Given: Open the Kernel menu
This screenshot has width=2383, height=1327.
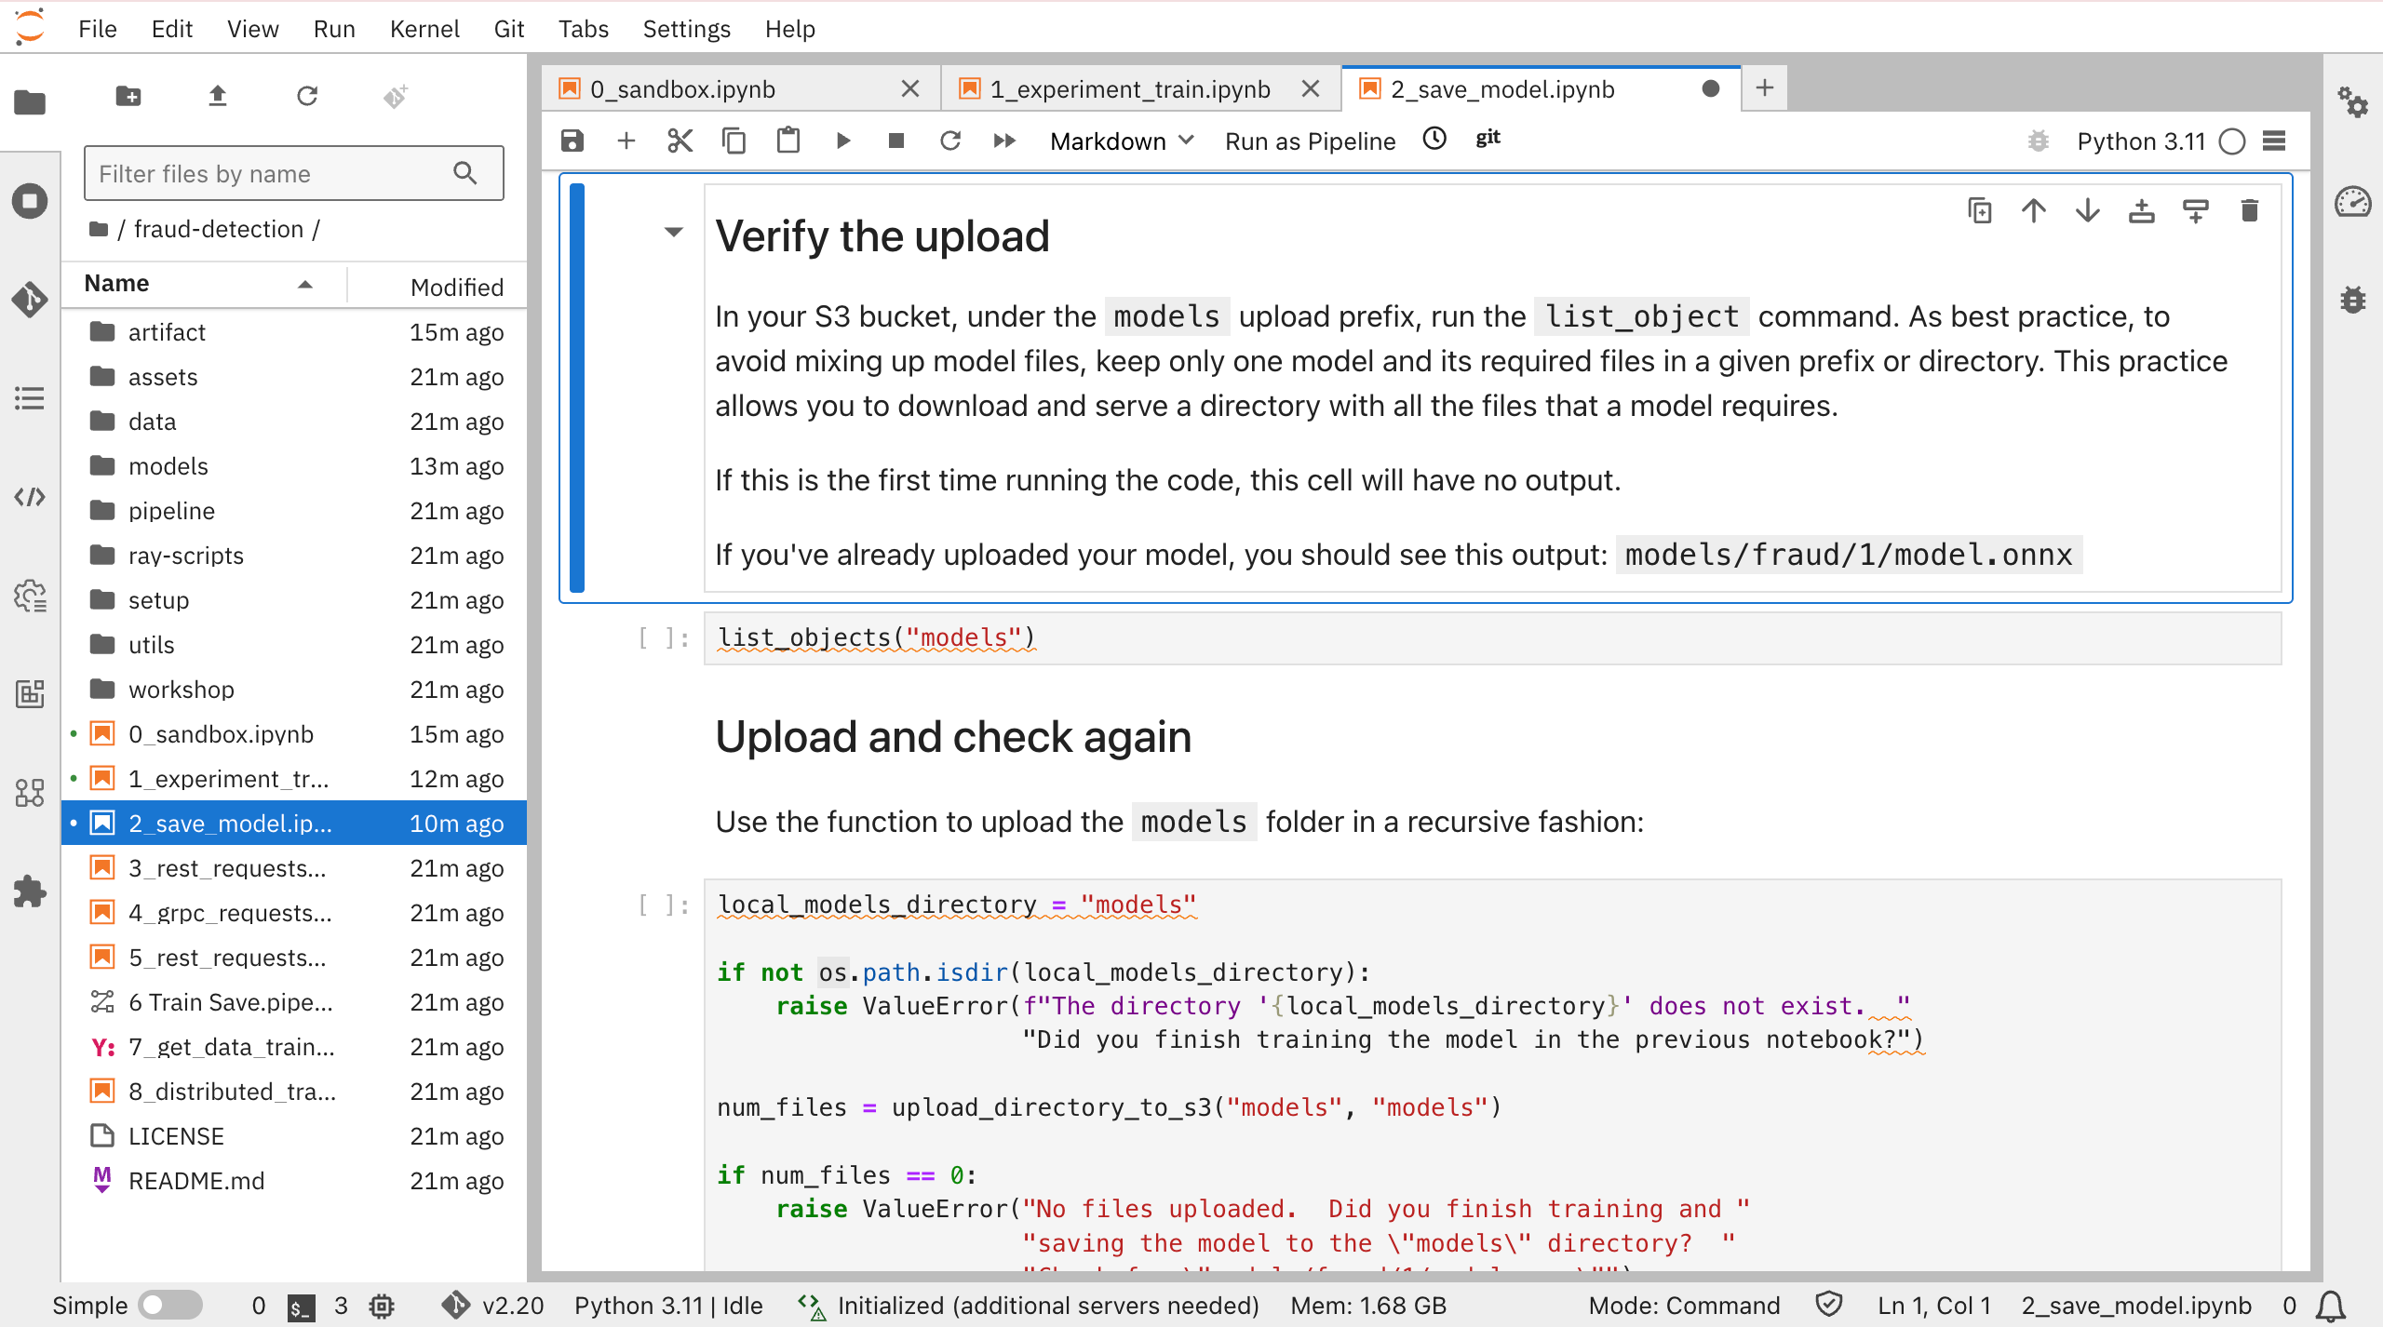Looking at the screenshot, I should coord(424,29).
